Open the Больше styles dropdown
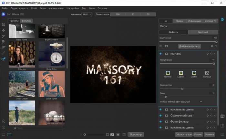The image size is (226, 139). tap(207, 73)
